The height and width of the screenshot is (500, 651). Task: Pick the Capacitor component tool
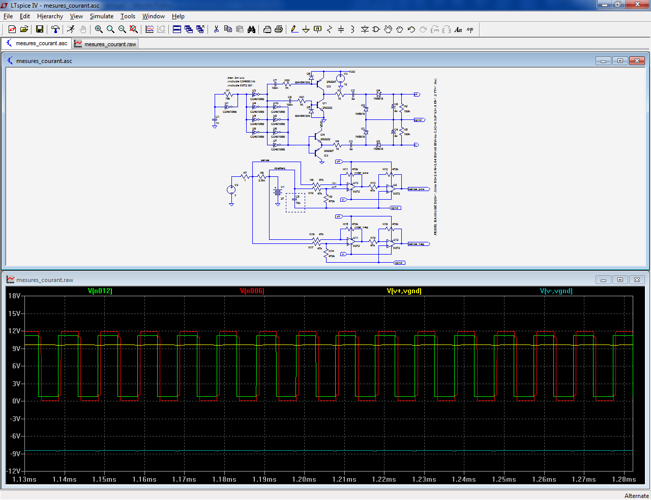(x=341, y=29)
